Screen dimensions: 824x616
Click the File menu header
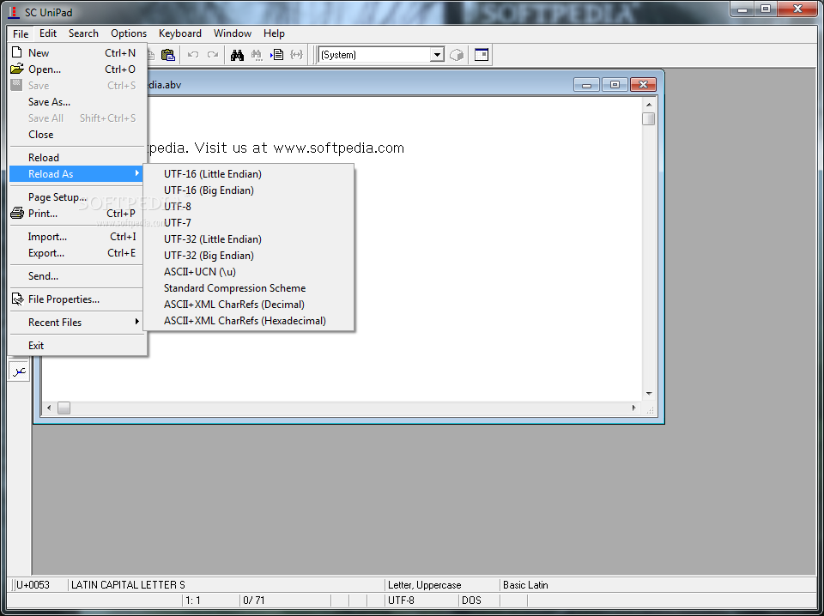tap(21, 33)
